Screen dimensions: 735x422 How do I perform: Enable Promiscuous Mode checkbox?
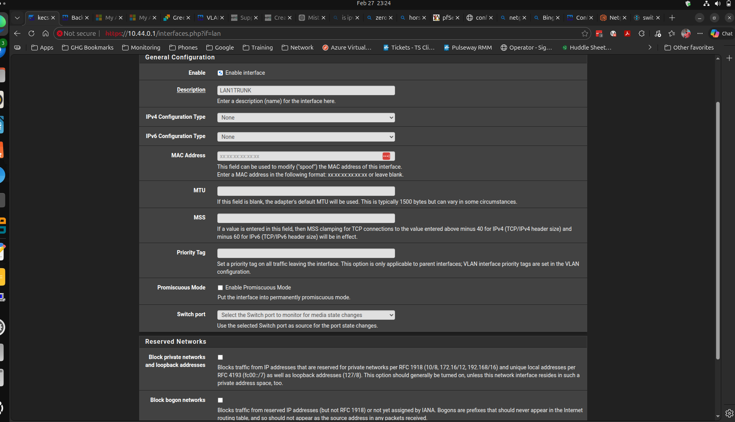[220, 288]
